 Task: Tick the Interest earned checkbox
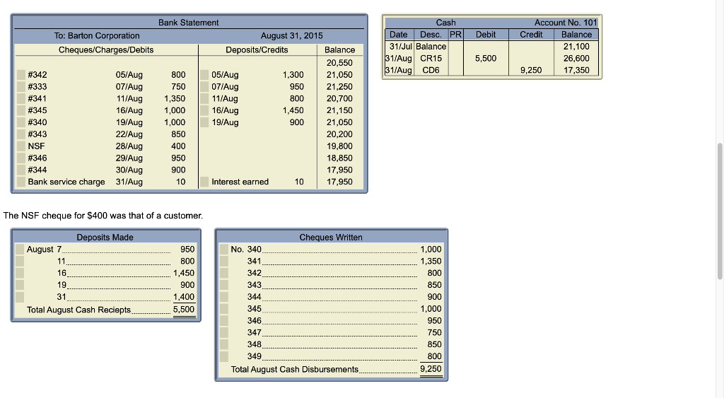click(204, 182)
